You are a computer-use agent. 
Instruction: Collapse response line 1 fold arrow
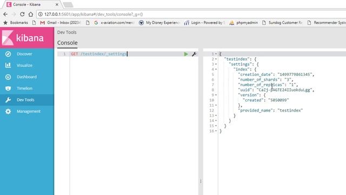click(x=216, y=54)
